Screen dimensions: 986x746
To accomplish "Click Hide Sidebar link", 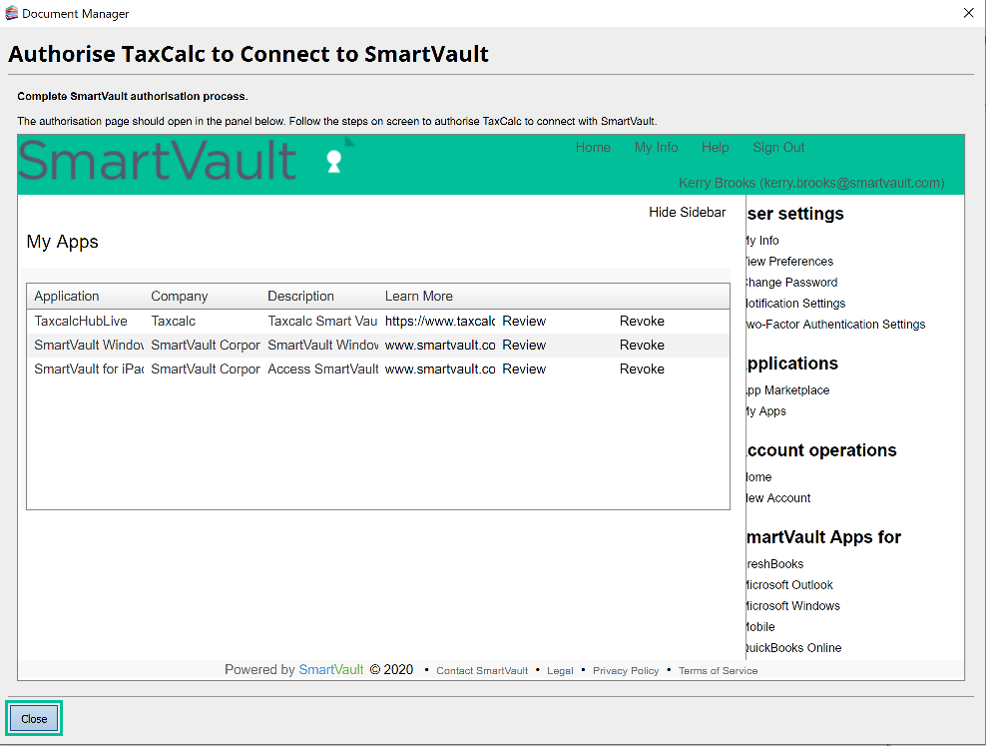I will (688, 212).
